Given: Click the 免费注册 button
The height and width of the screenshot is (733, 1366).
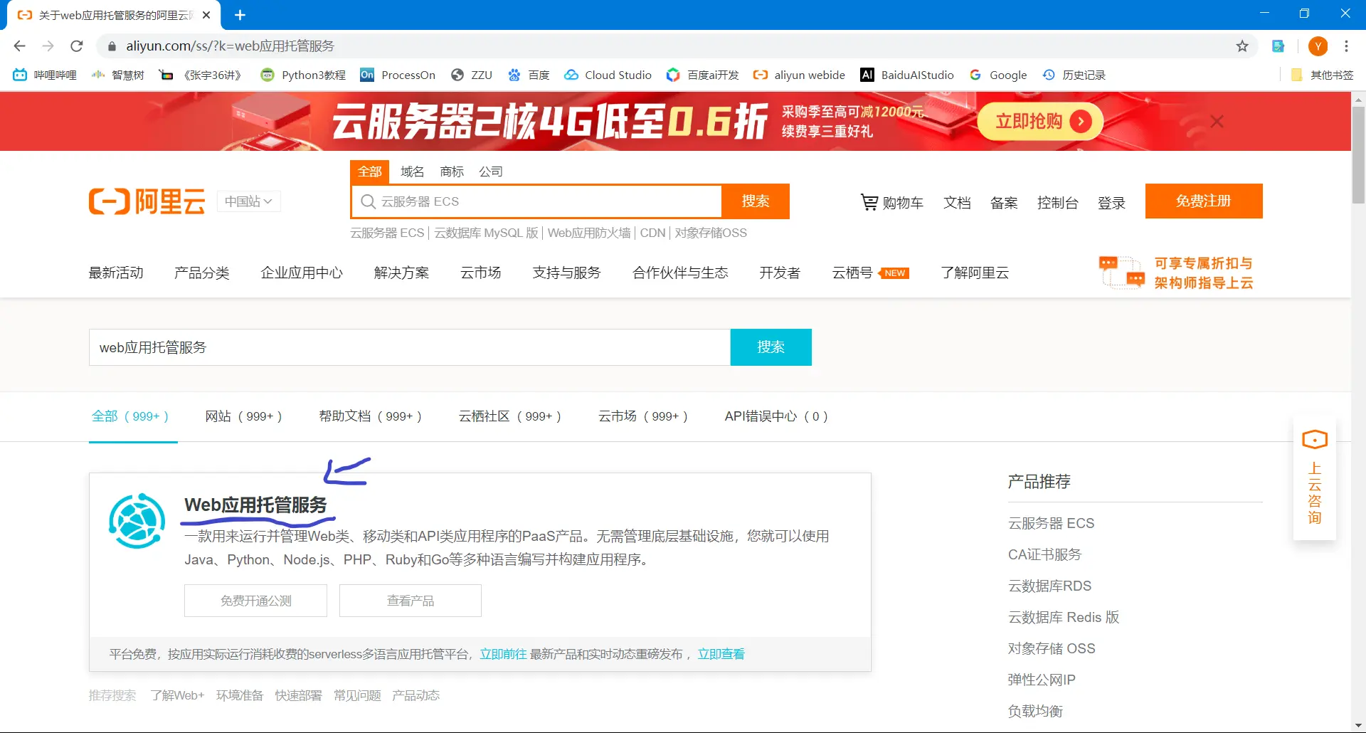Looking at the screenshot, I should click(x=1204, y=201).
